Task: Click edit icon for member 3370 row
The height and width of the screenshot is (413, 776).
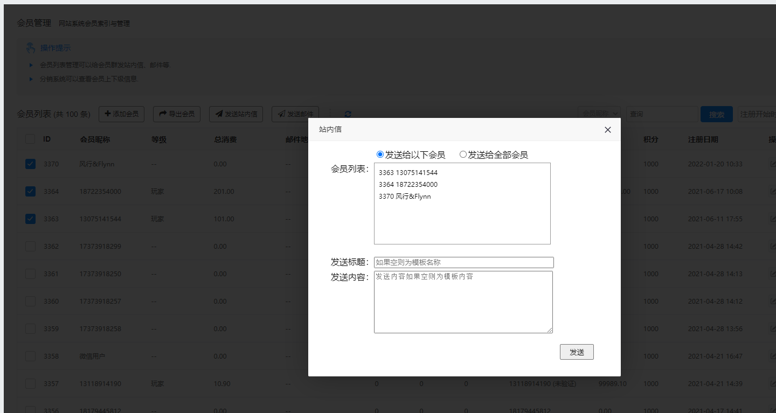Action: click(x=773, y=164)
